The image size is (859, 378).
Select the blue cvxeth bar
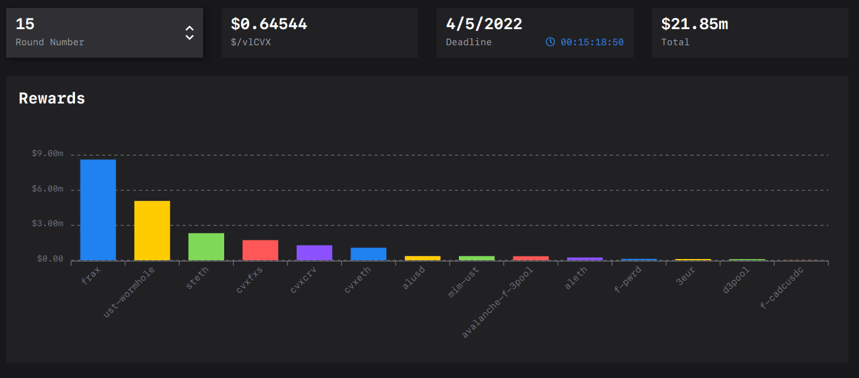pos(368,253)
